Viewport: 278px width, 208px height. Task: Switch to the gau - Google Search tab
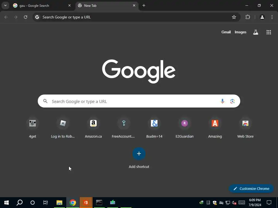point(42,6)
